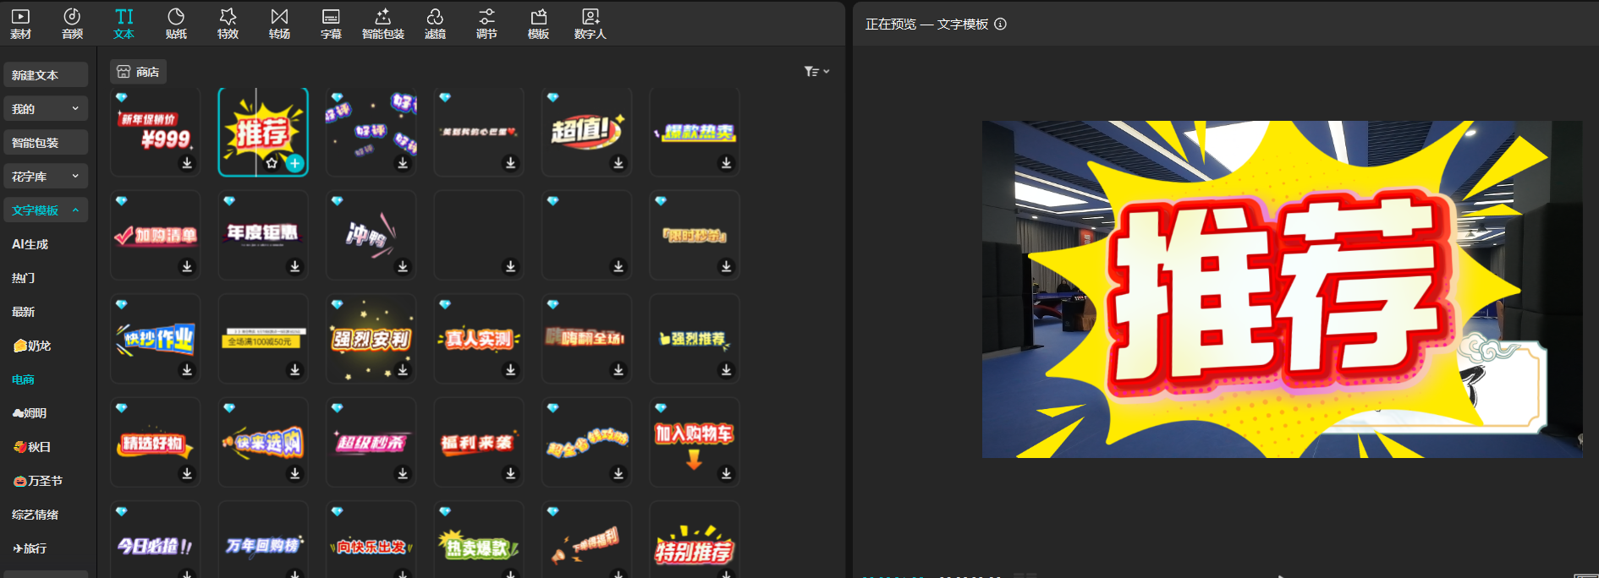Open the 数字人 (digital human) panel
Viewport: 1599px width, 578px height.
(x=590, y=24)
